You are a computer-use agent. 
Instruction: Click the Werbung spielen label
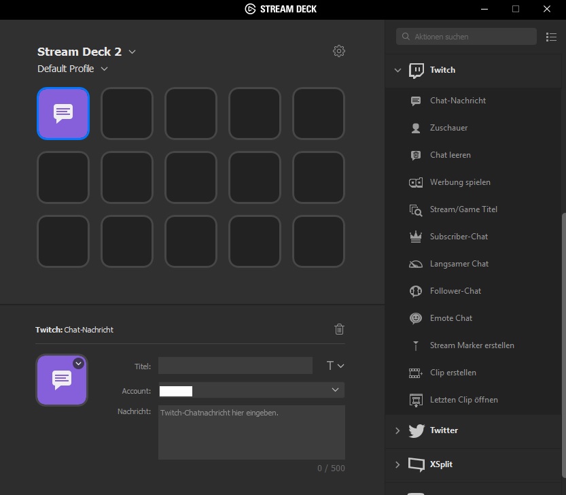tap(460, 182)
